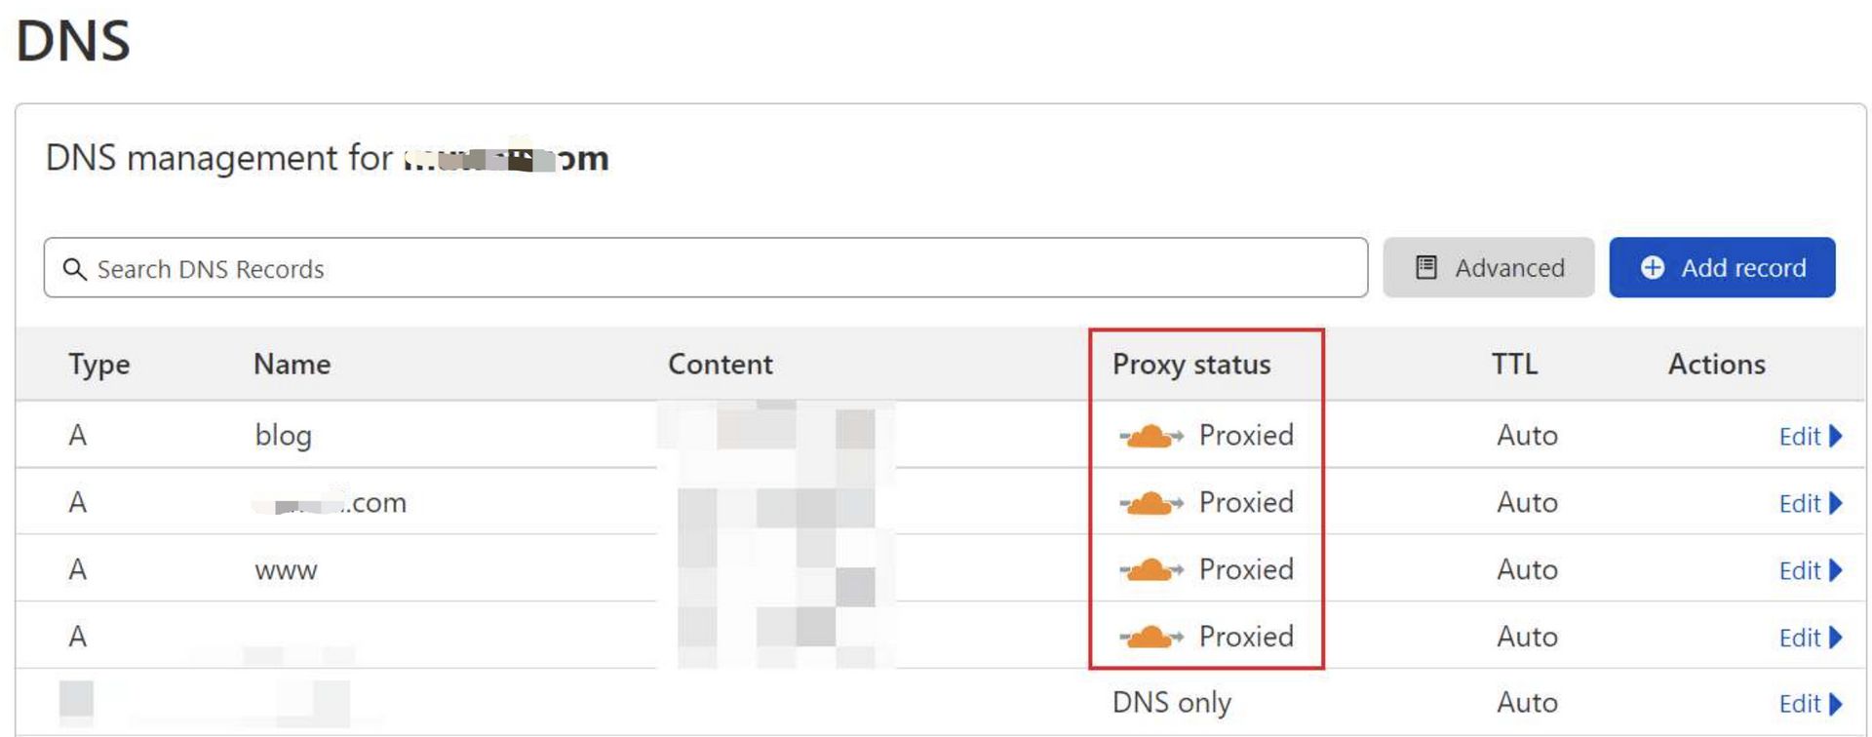Click the plus icon on Add record
The height and width of the screenshot is (737, 1872).
point(1653,267)
